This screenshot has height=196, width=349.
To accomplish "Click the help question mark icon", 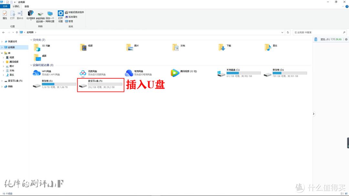I will (x=347, y=6).
